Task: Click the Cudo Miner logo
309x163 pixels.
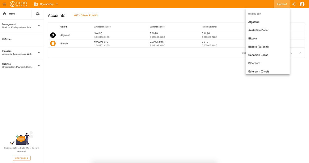Action: [x=19, y=4]
